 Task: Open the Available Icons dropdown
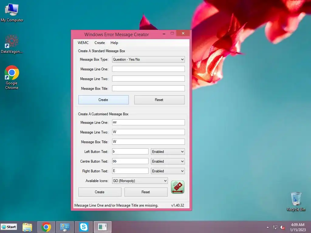[140, 181]
